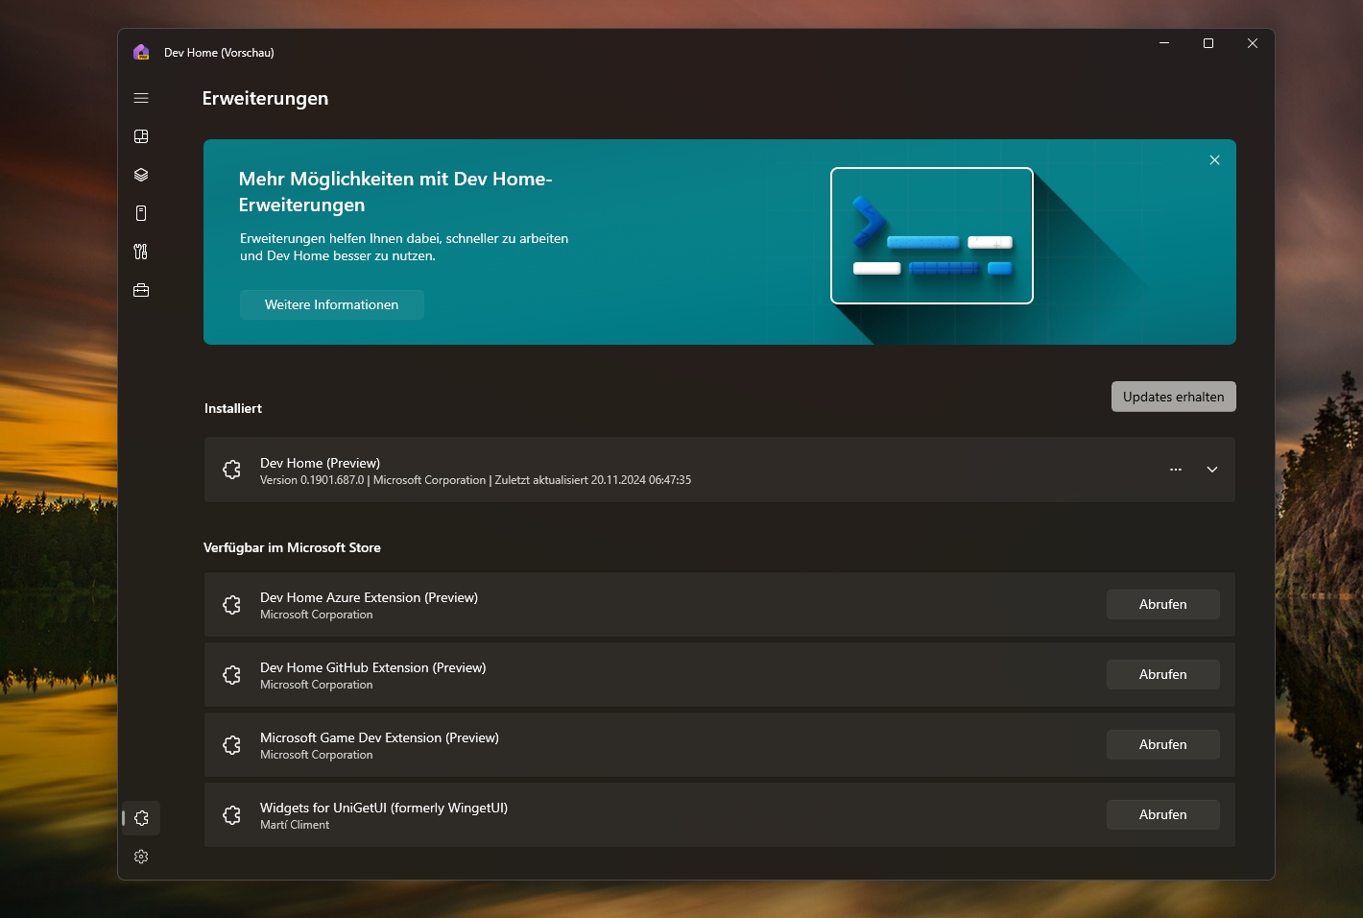Click the Updates erhalten button
This screenshot has height=918, width=1363.
[x=1173, y=397]
